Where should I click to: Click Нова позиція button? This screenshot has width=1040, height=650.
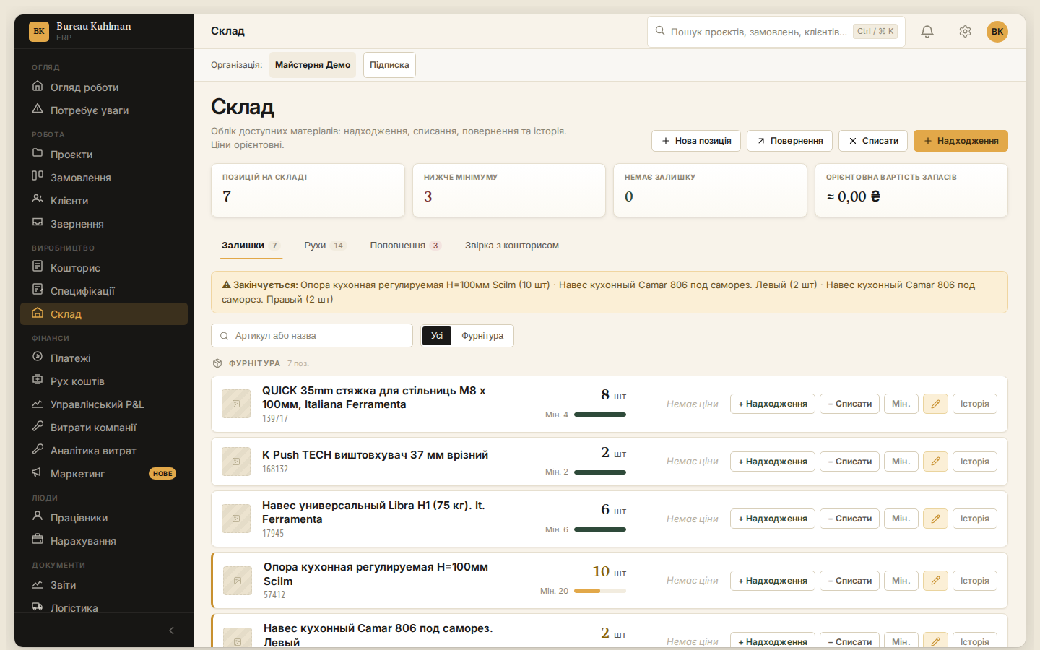[696, 141]
